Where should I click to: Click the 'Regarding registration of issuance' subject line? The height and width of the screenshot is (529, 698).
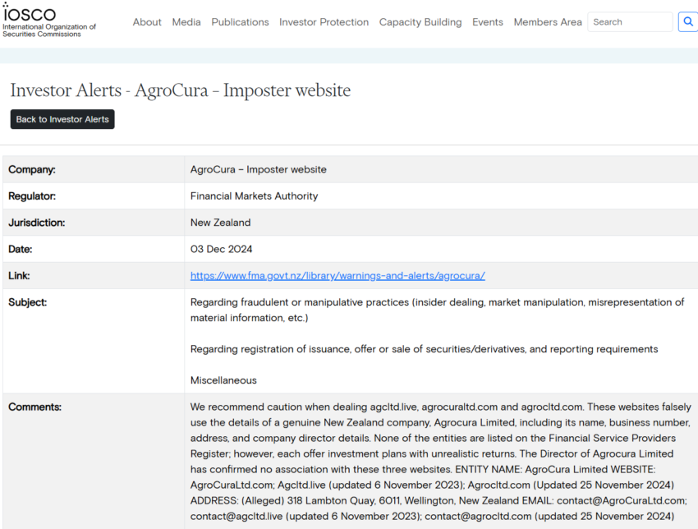pyautogui.click(x=424, y=349)
